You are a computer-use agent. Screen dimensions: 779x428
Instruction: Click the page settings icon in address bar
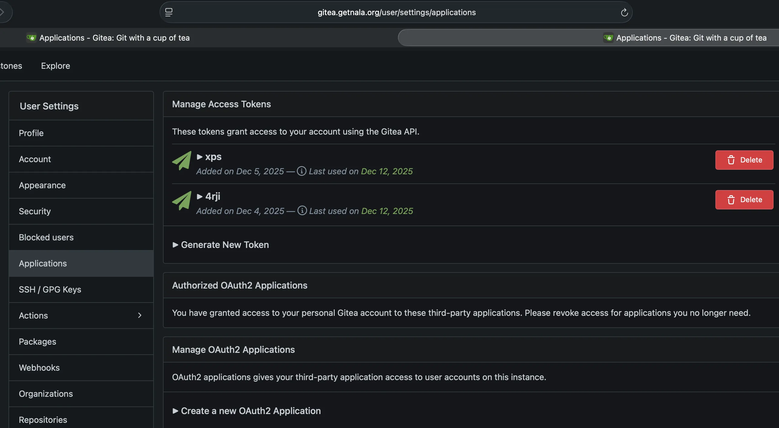click(x=169, y=12)
